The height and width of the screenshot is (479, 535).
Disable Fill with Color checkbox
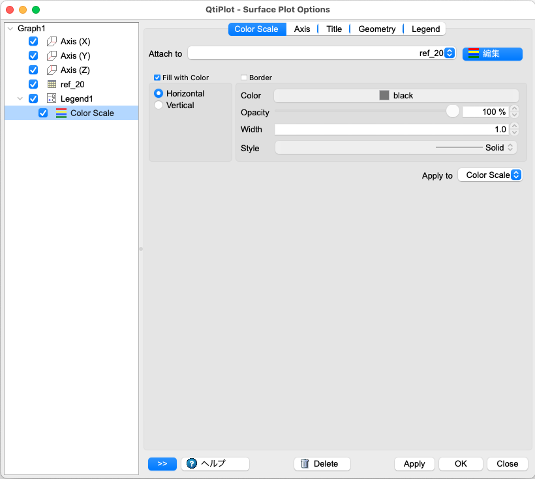click(157, 78)
